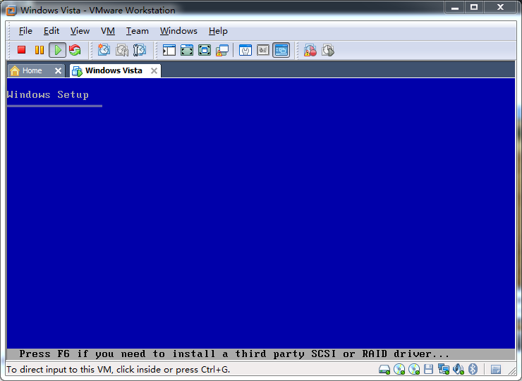Click the Unity mode icon with warning
The width and height of the screenshot is (522, 381).
[x=222, y=50]
